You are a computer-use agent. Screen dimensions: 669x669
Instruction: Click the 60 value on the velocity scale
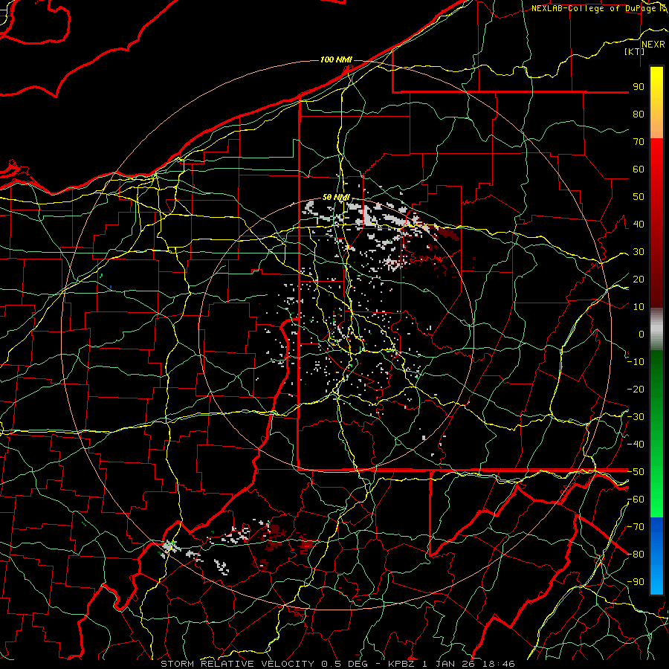coord(639,169)
